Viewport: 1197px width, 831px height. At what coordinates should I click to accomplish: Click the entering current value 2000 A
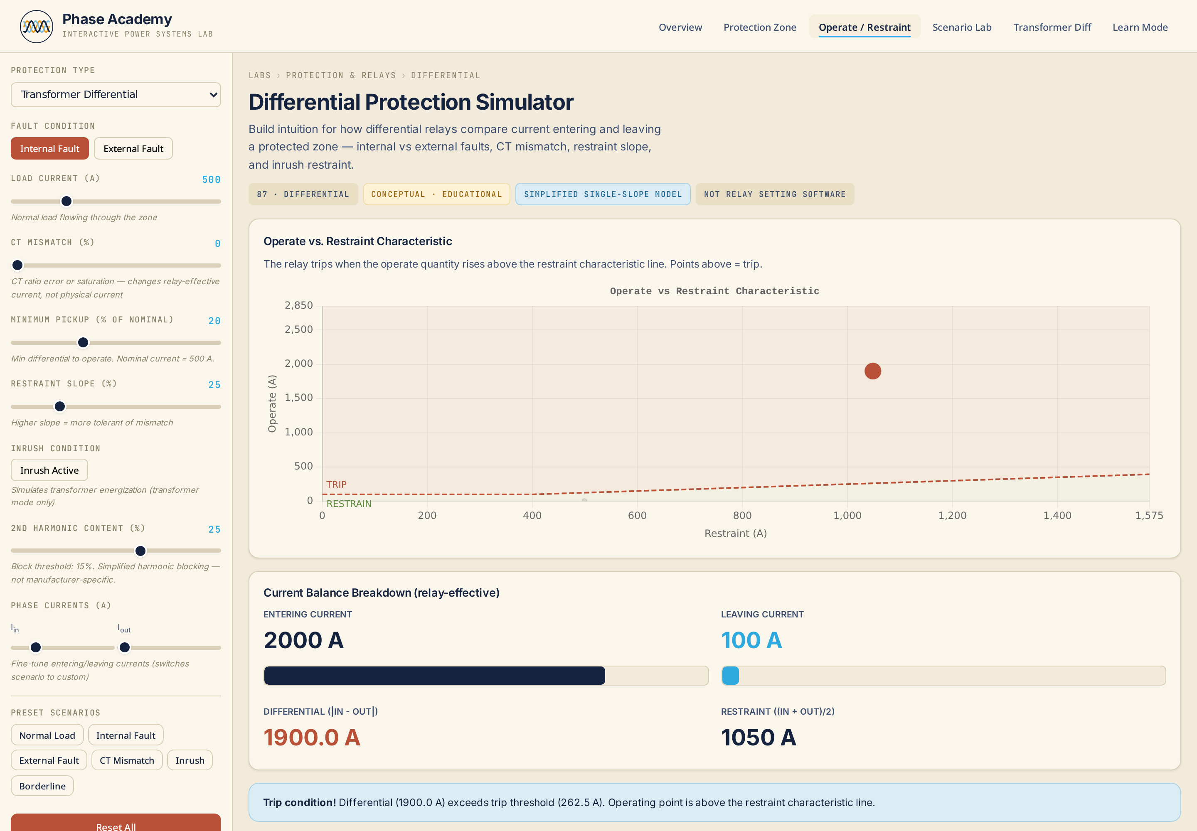[303, 640]
